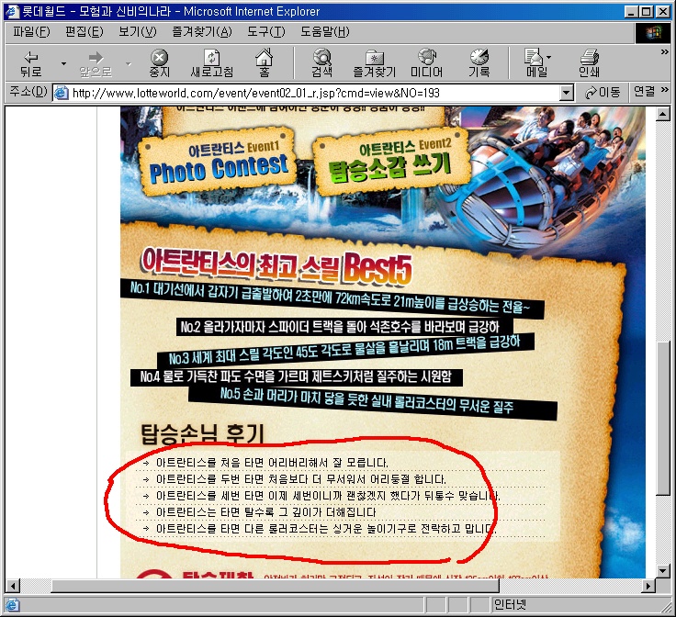Click the status bar IE page icon
The width and height of the screenshot is (676, 617).
tap(13, 605)
